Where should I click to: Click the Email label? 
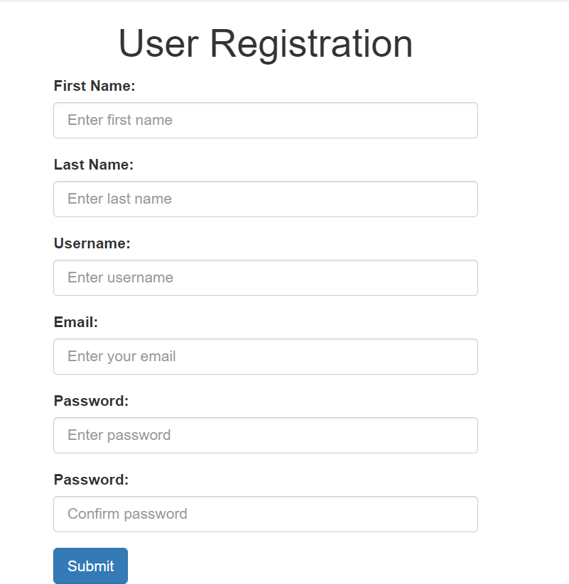[75, 322]
